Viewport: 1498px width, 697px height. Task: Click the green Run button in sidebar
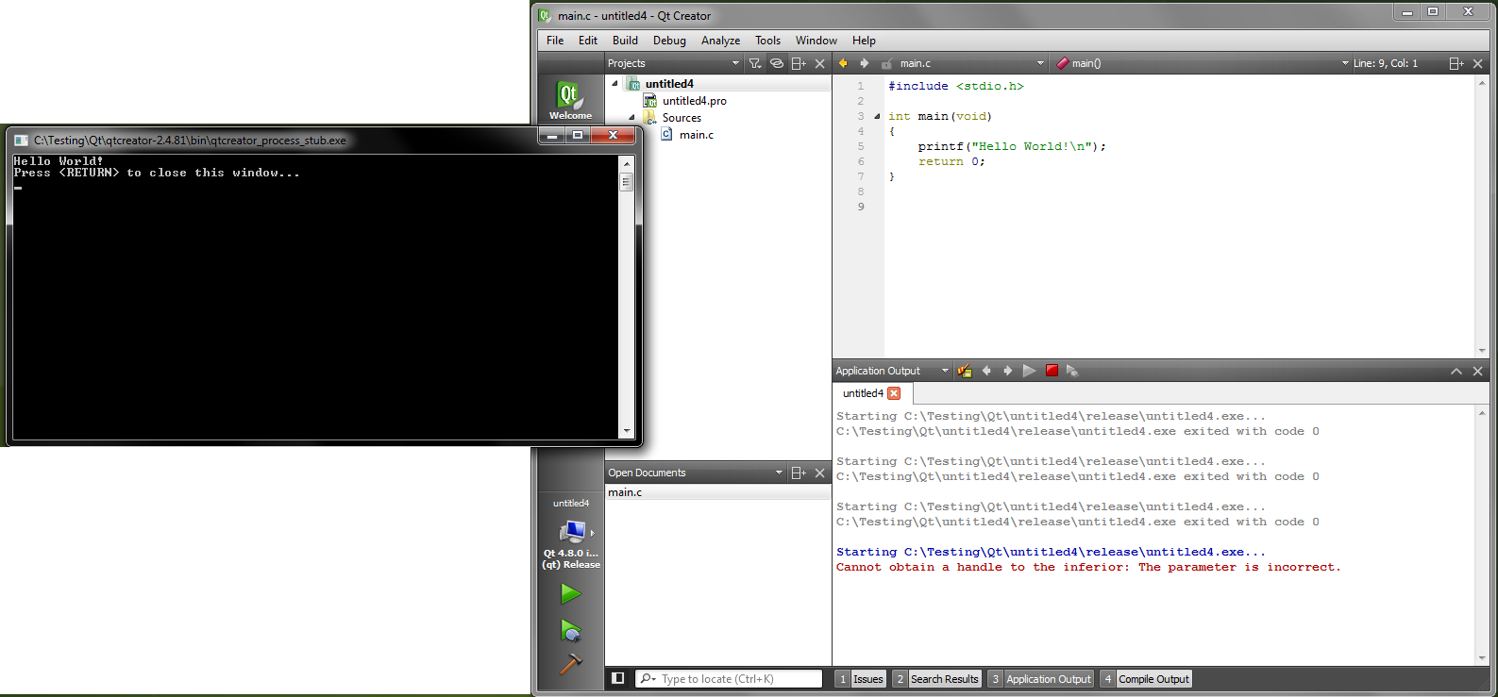point(570,593)
